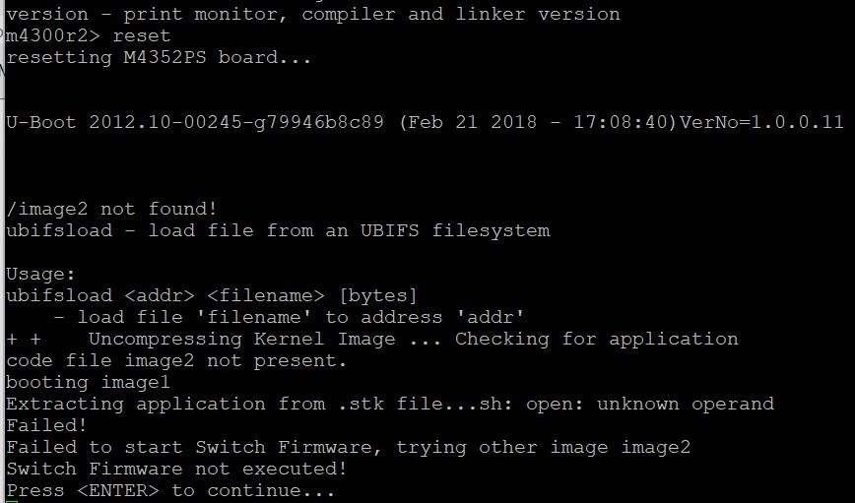Click the "U-Boot" word in the version line
855x503 pixels.
(x=40, y=122)
